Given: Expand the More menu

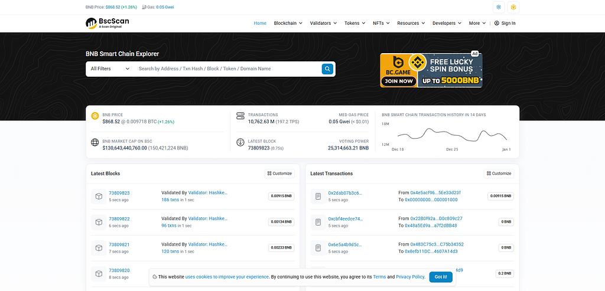Looking at the screenshot, I should pos(477,23).
